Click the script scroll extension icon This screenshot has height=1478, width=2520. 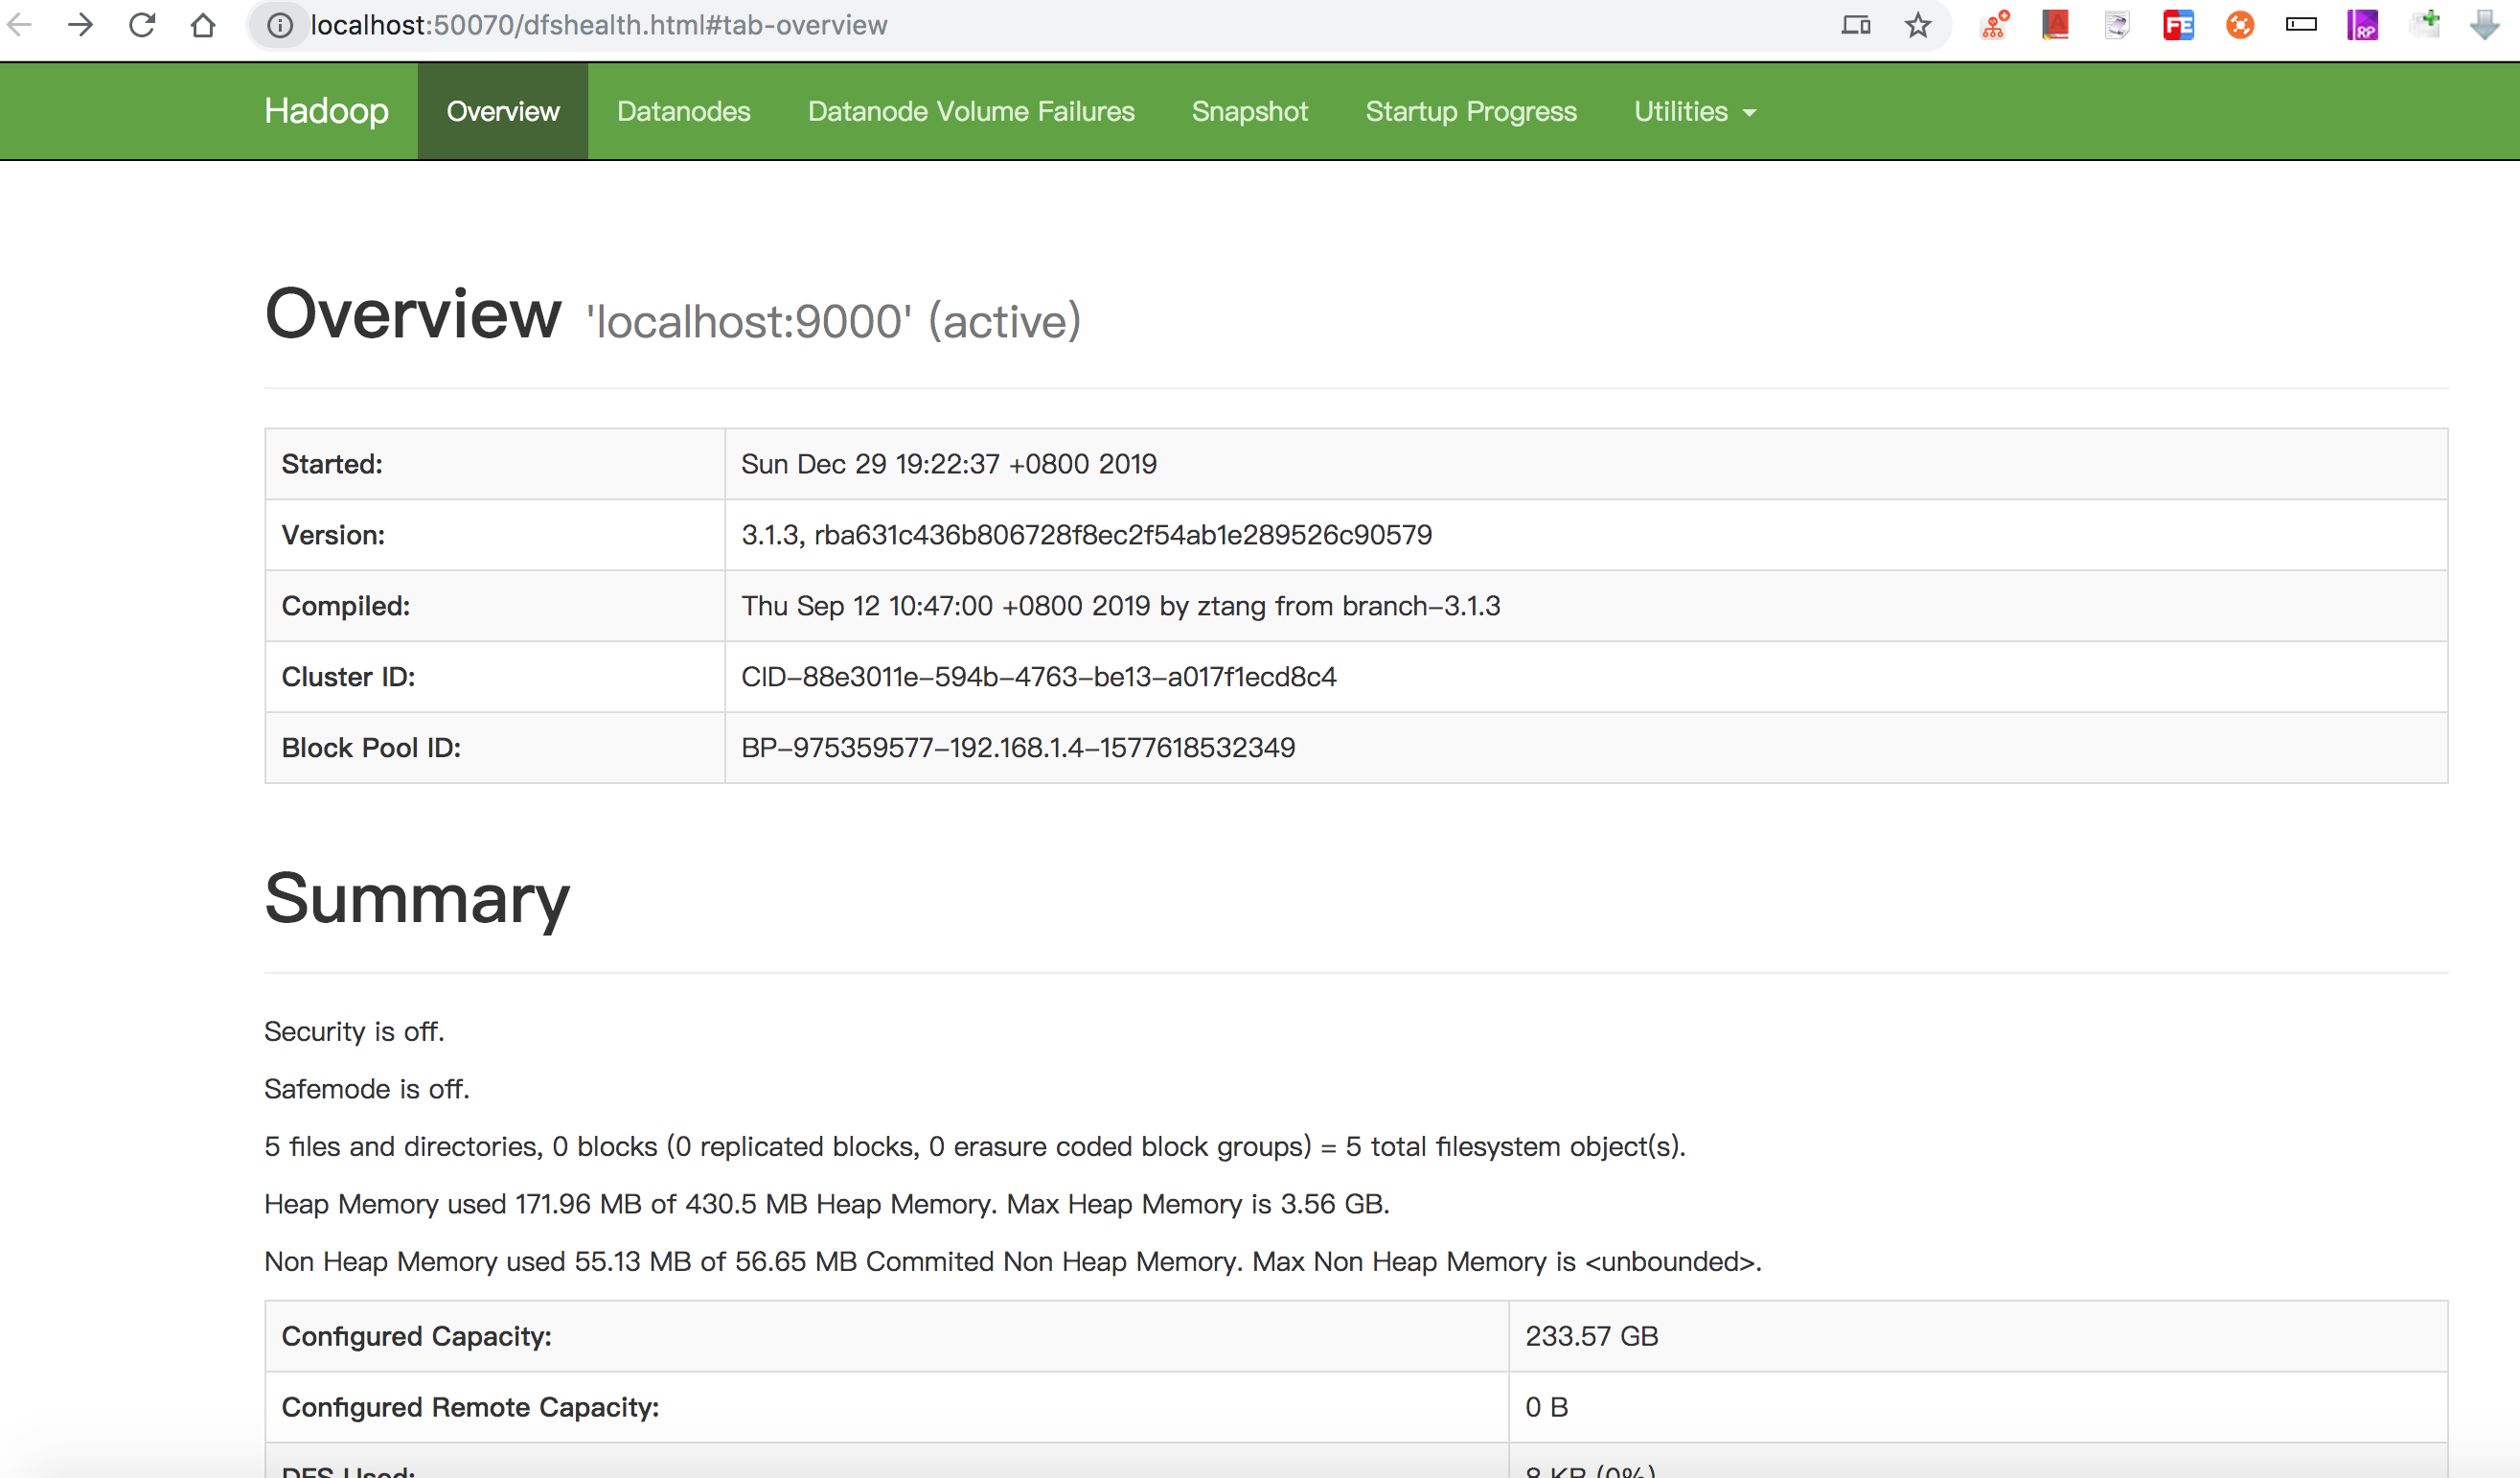[2117, 25]
